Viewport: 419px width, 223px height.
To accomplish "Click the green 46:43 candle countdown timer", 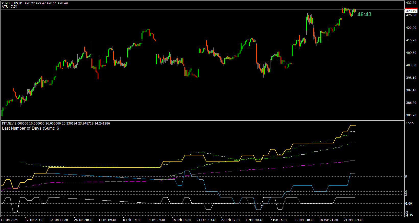I will tap(364, 15).
